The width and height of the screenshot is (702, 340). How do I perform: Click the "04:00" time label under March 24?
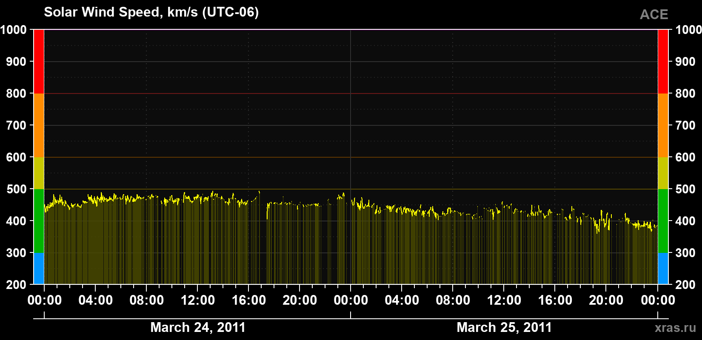(96, 300)
